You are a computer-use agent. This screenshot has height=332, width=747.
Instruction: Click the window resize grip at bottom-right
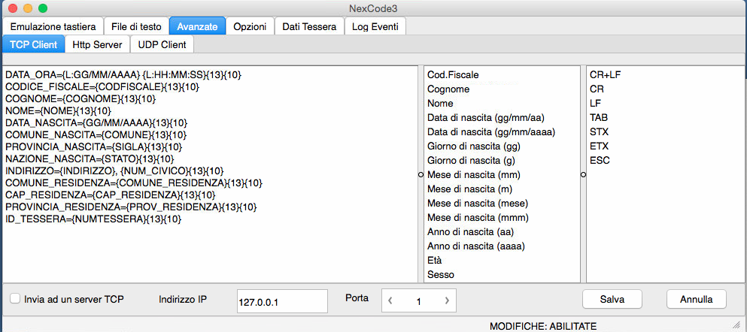[736, 325]
